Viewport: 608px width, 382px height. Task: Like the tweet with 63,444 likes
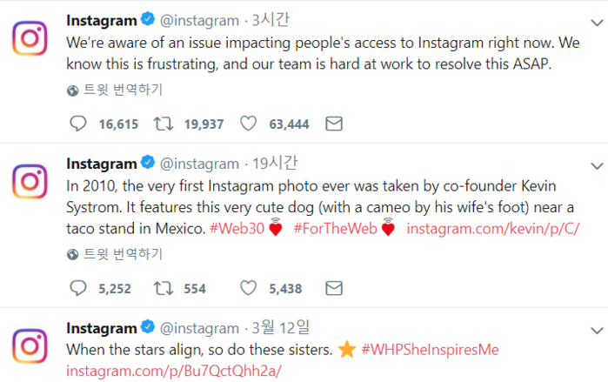[x=248, y=124]
